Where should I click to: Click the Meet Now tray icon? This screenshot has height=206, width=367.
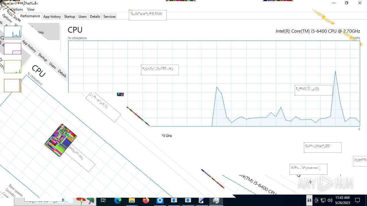click(316, 200)
